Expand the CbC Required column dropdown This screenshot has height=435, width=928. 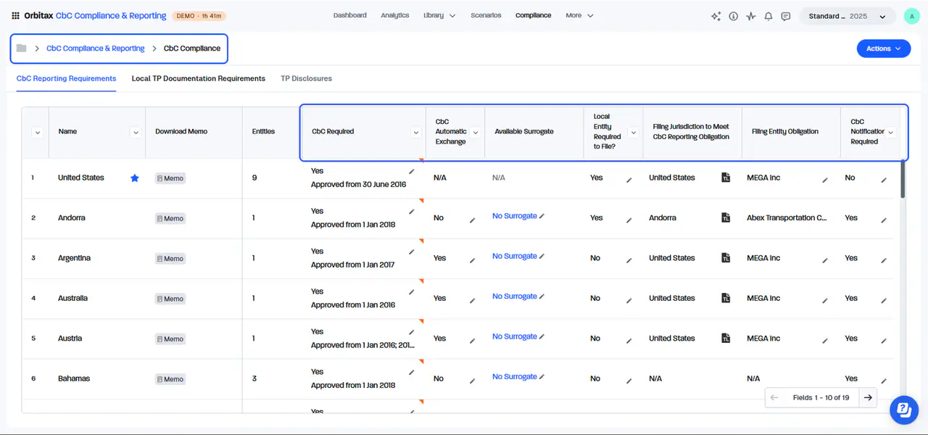point(415,132)
